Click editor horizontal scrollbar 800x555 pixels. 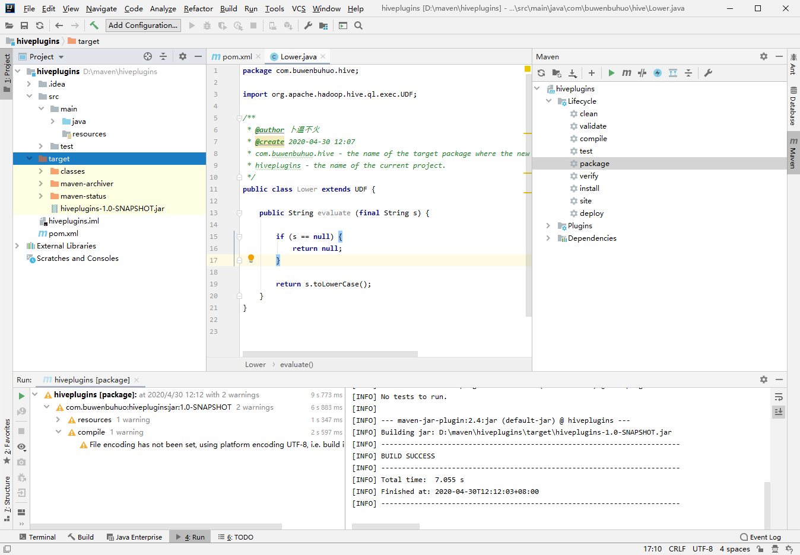pyautogui.click(x=329, y=354)
